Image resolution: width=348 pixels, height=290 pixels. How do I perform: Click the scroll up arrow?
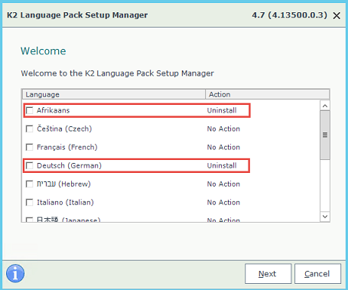click(x=325, y=106)
